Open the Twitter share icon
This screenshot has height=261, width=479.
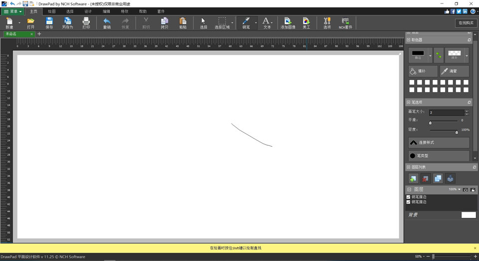pyautogui.click(x=459, y=11)
